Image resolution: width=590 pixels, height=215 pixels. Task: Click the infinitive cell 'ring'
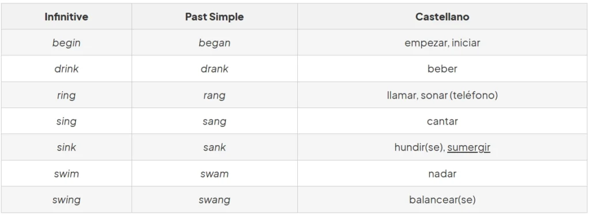66,95
